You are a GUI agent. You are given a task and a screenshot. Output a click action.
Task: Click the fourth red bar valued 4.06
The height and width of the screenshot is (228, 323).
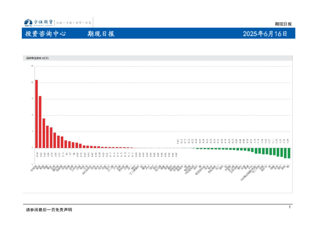48,137
